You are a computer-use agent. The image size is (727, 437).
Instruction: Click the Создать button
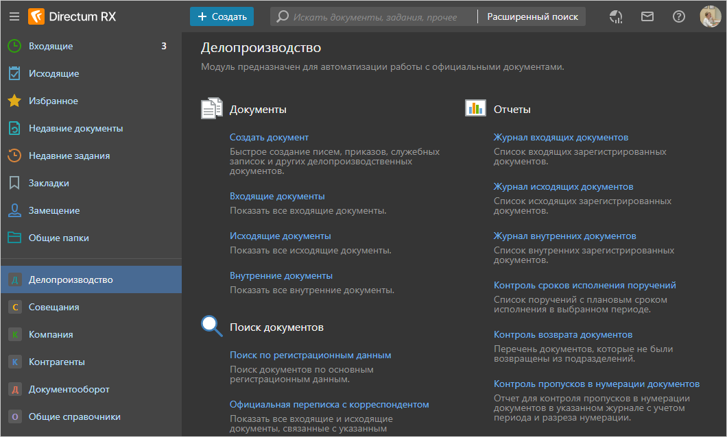[222, 16]
